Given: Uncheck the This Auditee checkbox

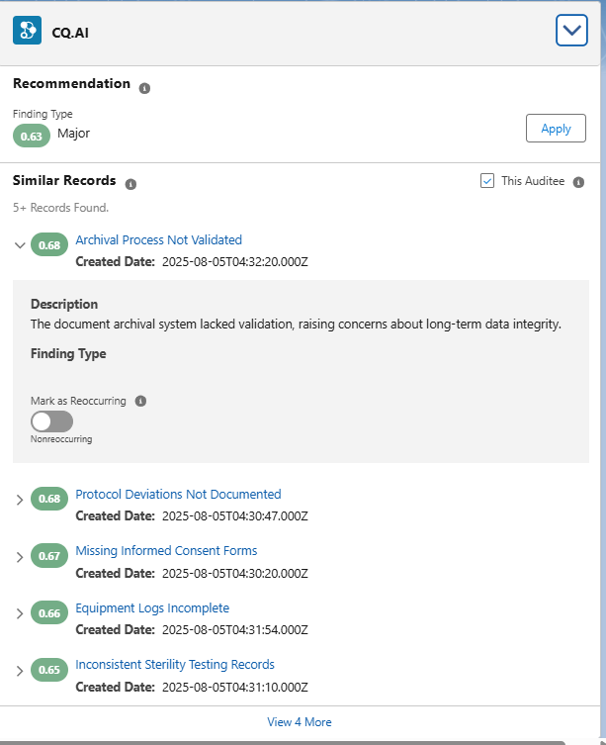Looking at the screenshot, I should point(486,181).
